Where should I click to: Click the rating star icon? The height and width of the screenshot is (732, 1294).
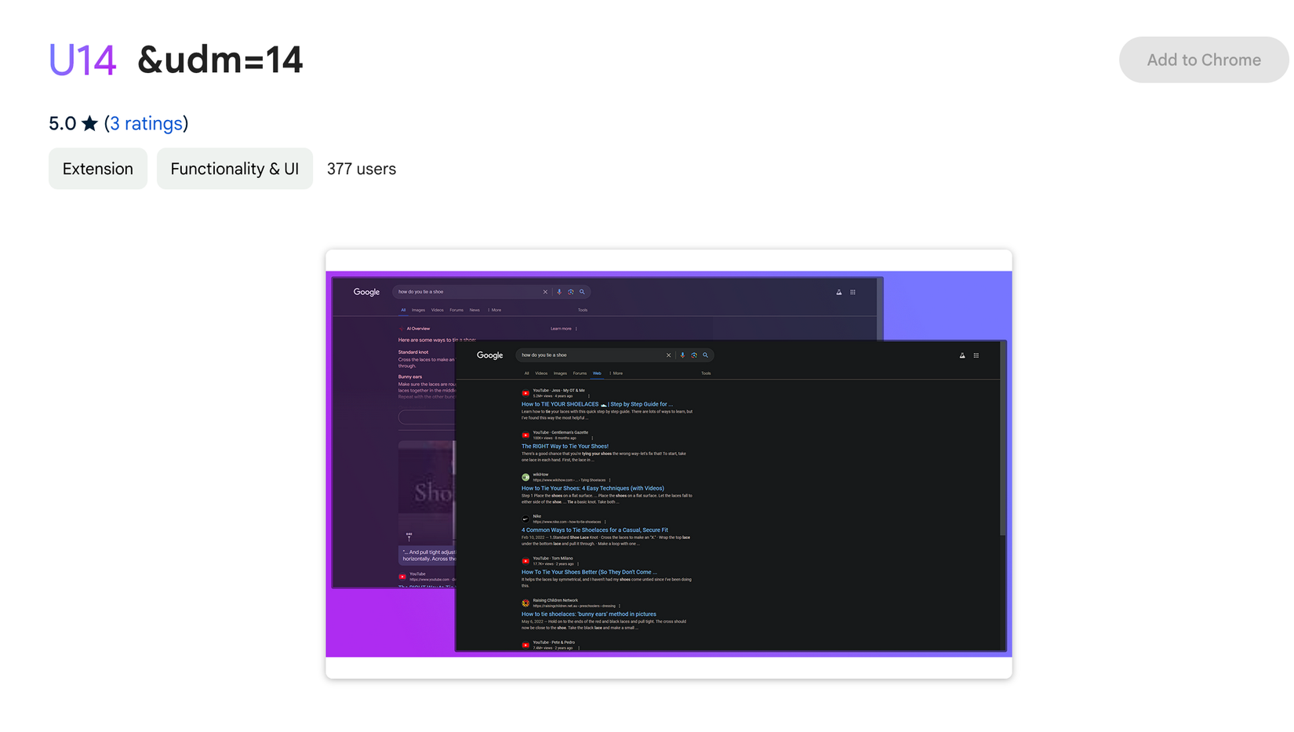[90, 123]
